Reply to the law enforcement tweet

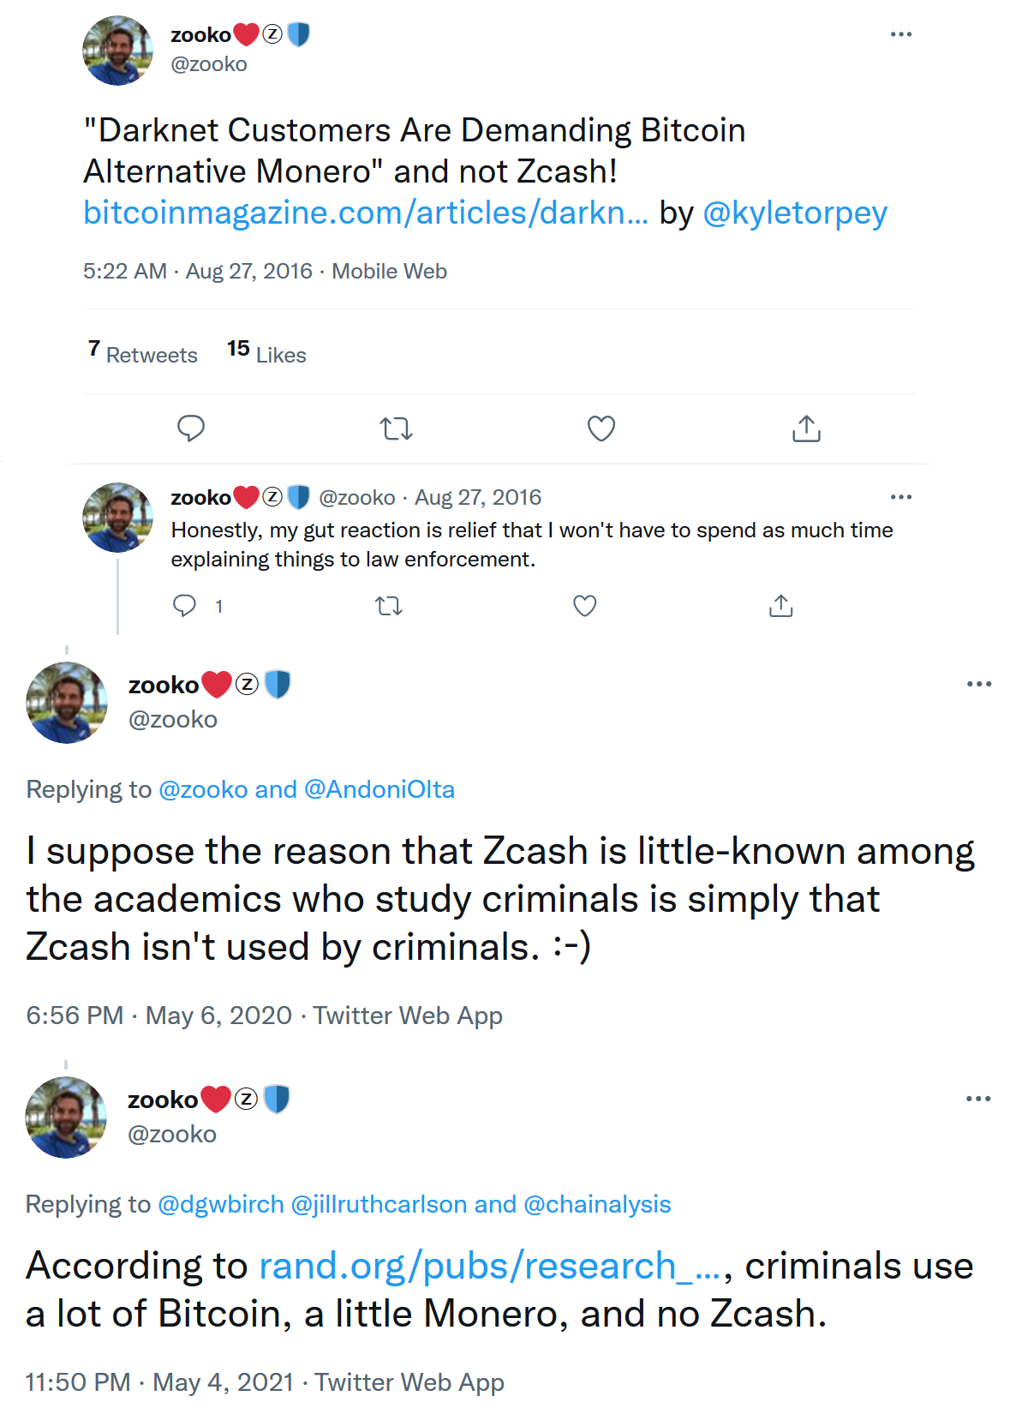point(184,606)
